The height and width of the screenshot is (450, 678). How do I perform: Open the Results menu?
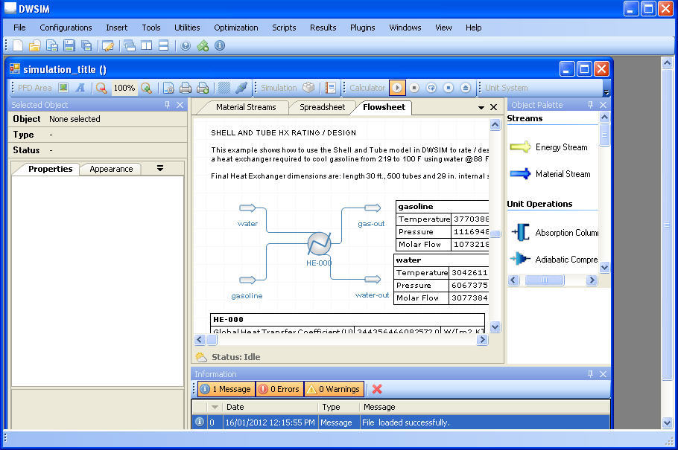[x=323, y=28]
